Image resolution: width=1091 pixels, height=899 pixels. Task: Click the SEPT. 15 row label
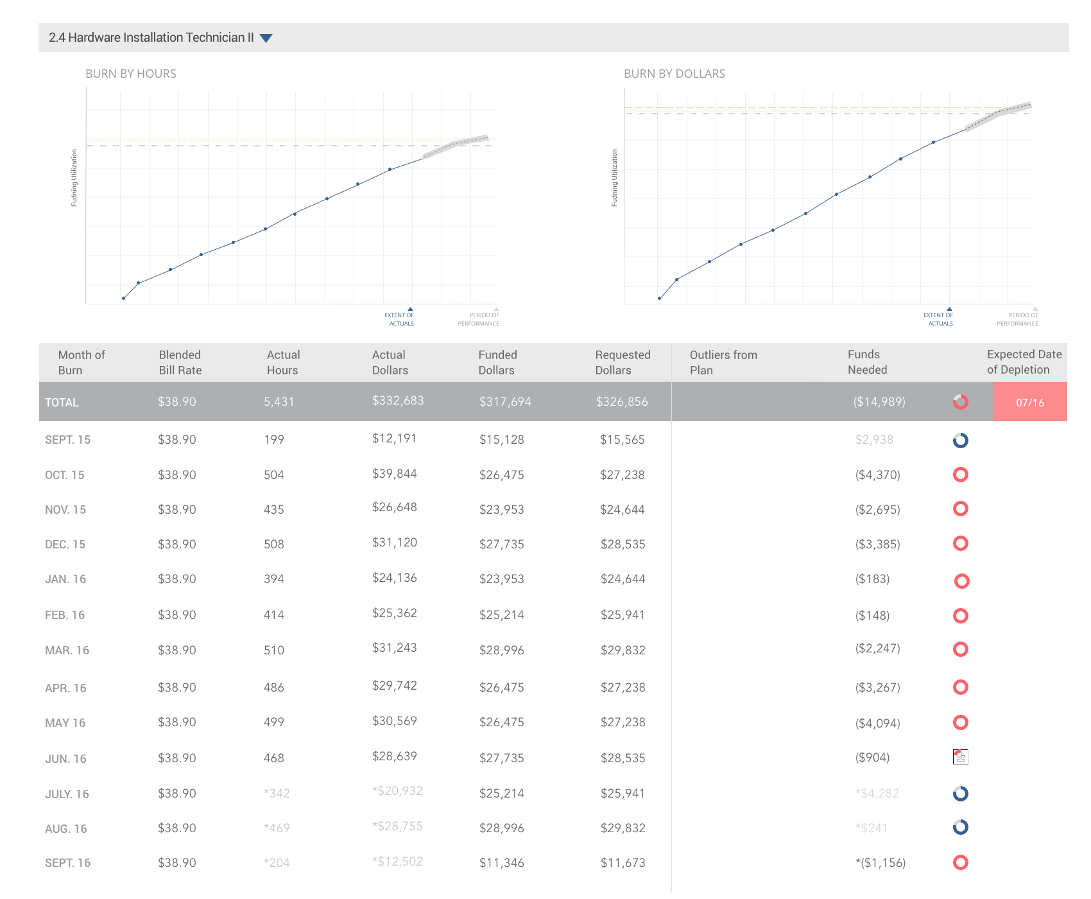[x=67, y=440]
